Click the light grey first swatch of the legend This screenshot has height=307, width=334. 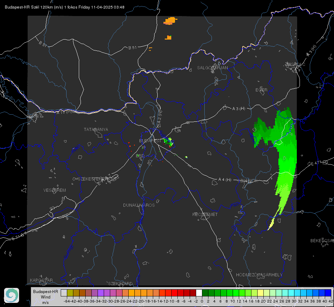[x=64, y=293]
